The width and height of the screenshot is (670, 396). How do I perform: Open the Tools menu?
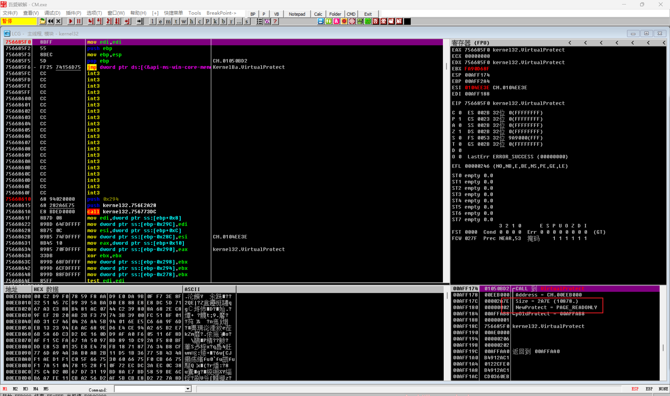click(x=194, y=13)
